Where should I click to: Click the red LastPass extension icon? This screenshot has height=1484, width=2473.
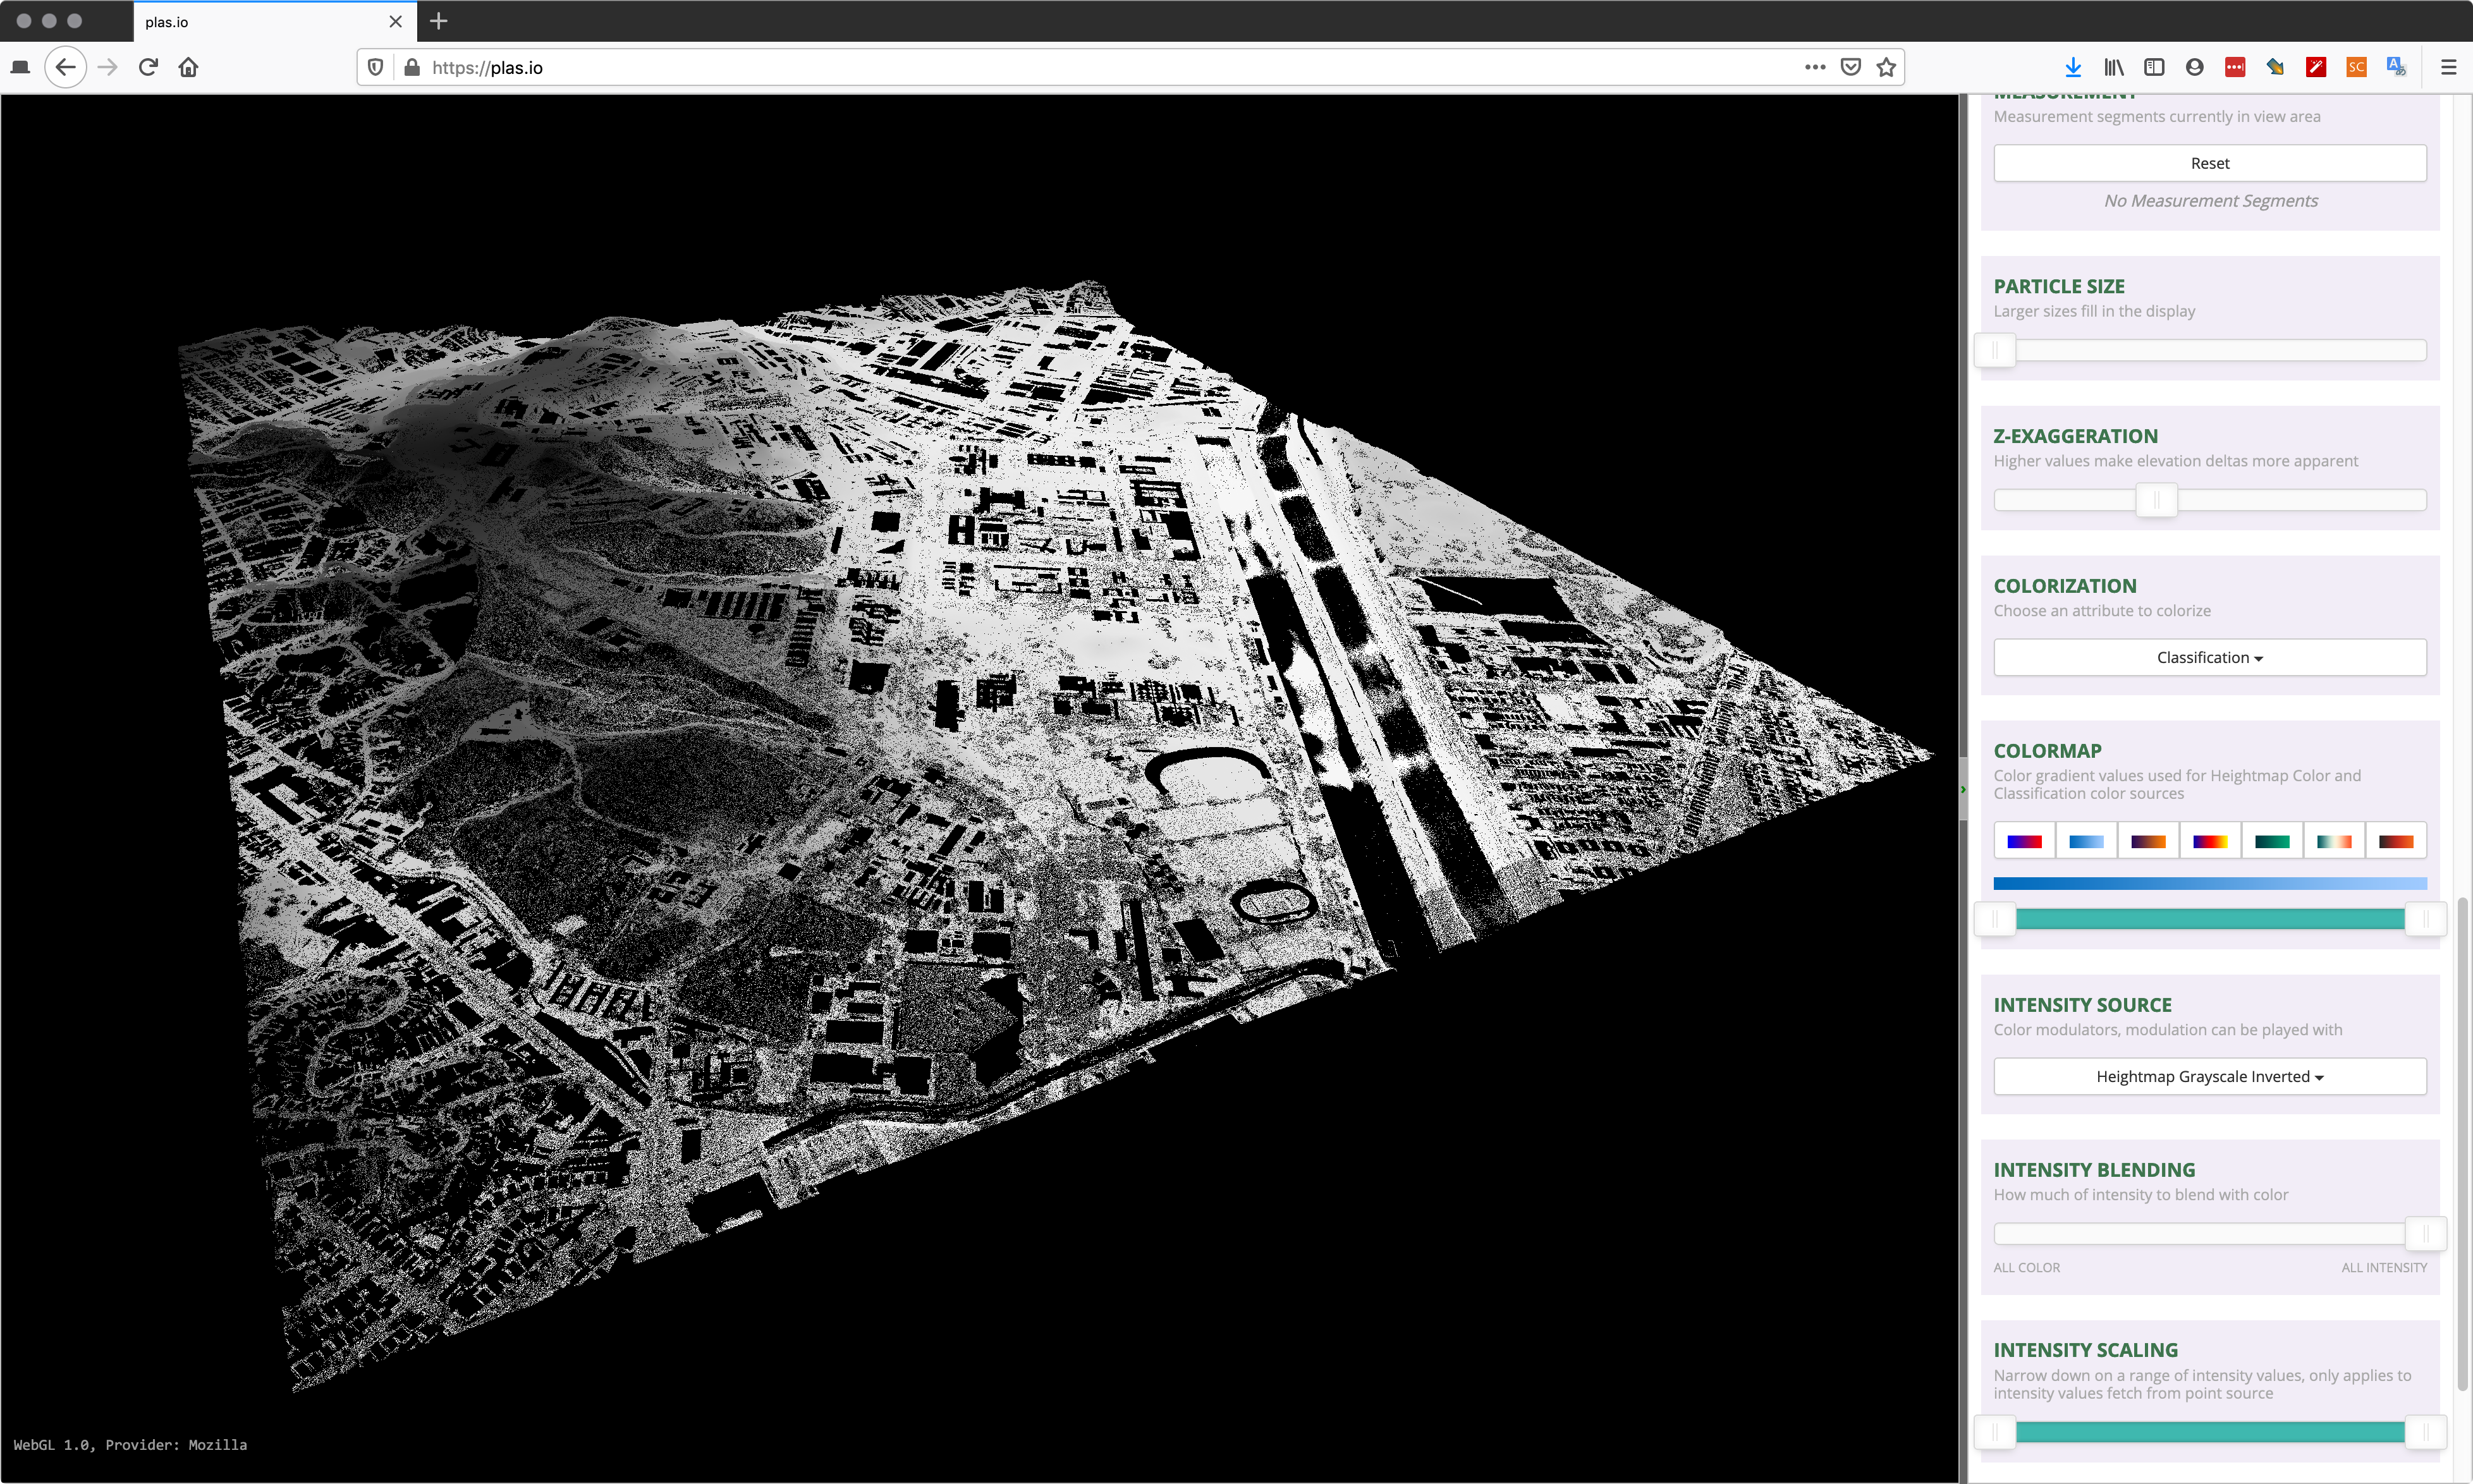click(x=2234, y=67)
